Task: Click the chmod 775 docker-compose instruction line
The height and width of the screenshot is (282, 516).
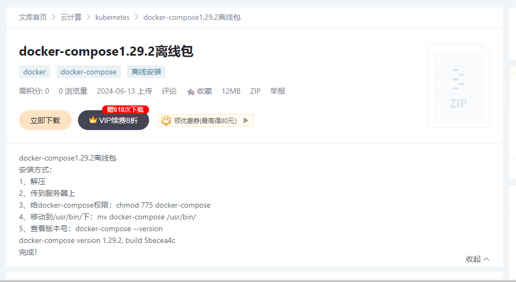Action: pyautogui.click(x=115, y=205)
